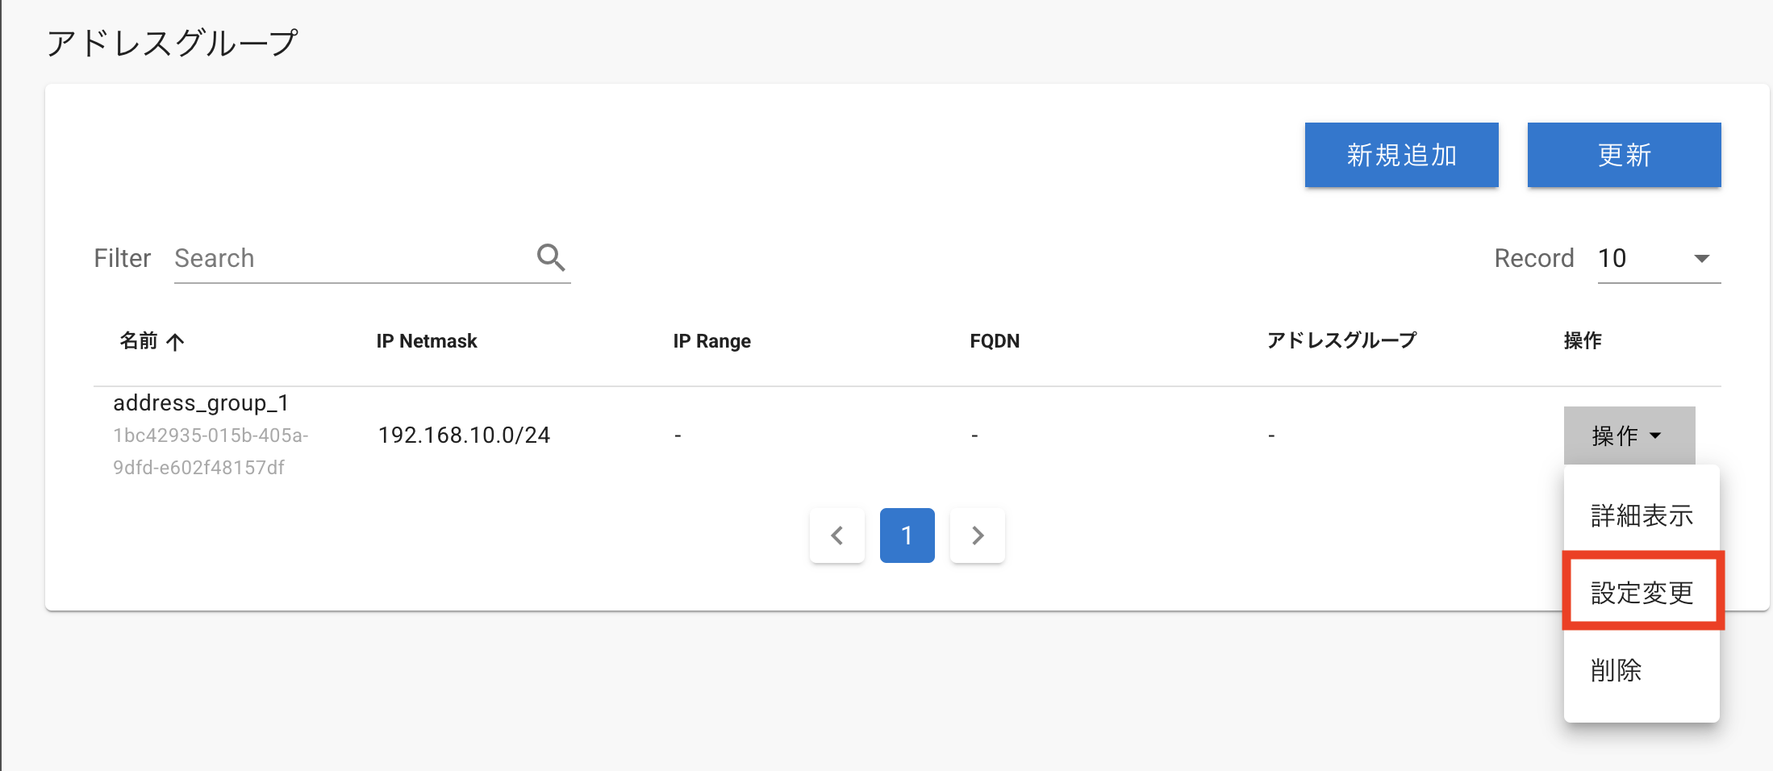This screenshot has height=771, width=1773.
Task: Select page 1 in pagination
Action: pos(907,536)
